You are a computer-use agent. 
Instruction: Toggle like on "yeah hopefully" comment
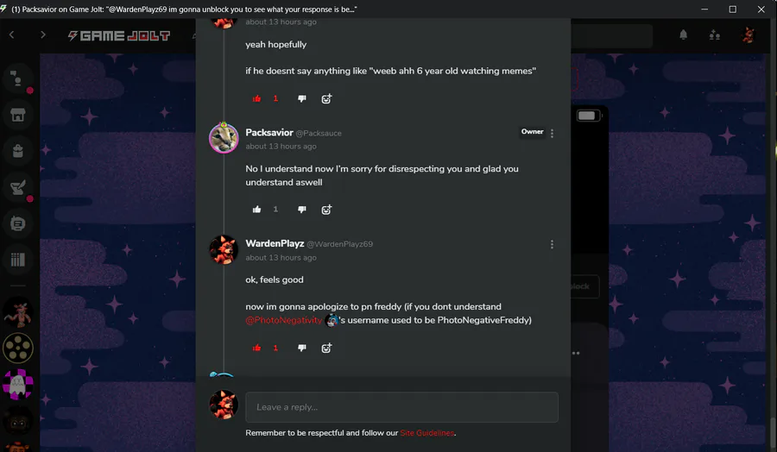tap(256, 98)
